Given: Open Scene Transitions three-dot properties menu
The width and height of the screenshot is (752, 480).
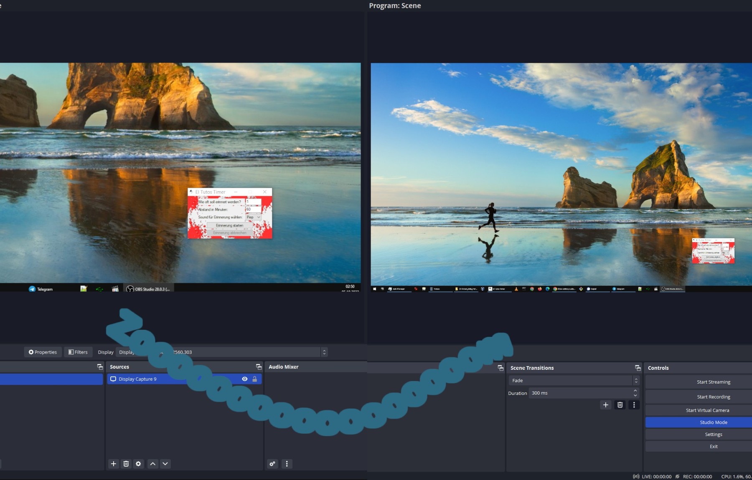Looking at the screenshot, I should click(x=634, y=405).
